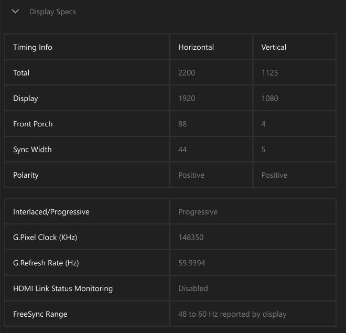Select G.Pixel Clock value 148350
The image size is (346, 333).
tap(191, 238)
